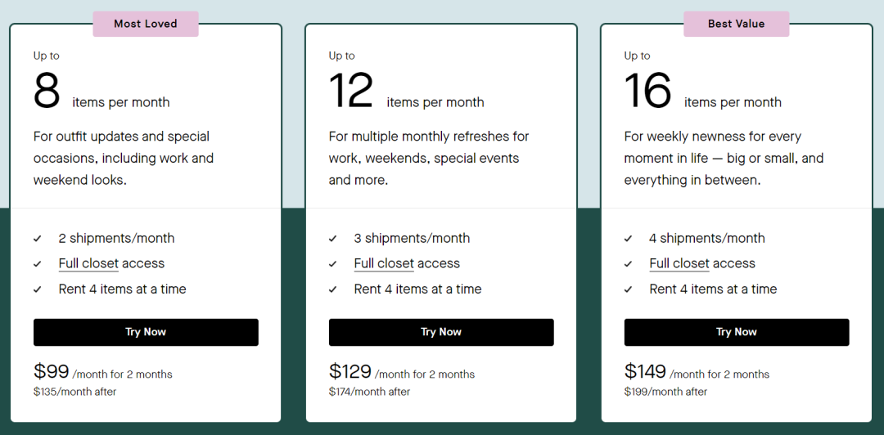
Task: Click checkmark beside Rent 4 items, 16-item plan
Action: pyautogui.click(x=629, y=289)
